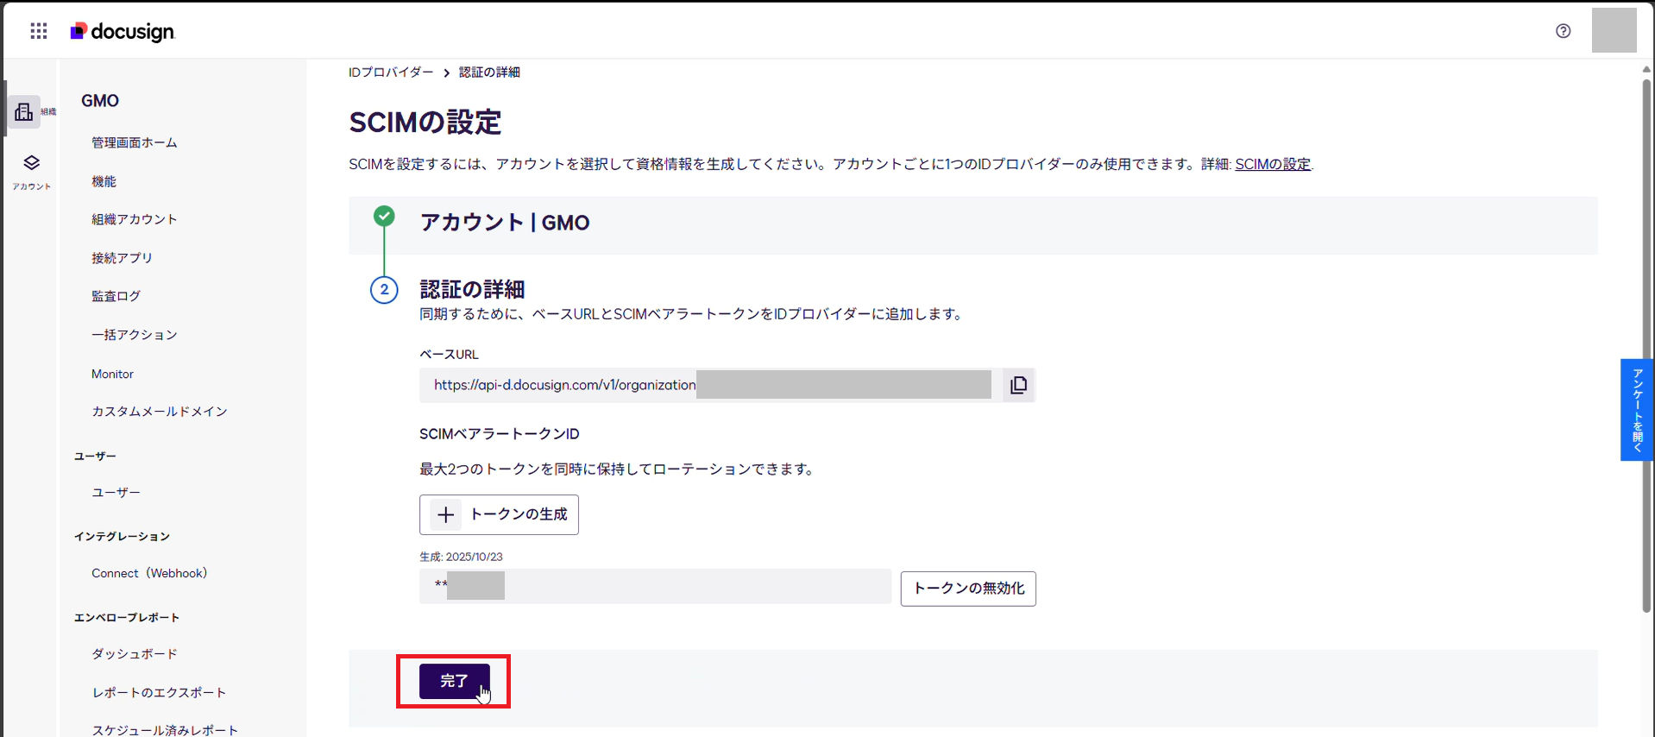The width and height of the screenshot is (1655, 737).
Task: Copy the ベースURL with the copy icon
Action: pos(1018,385)
